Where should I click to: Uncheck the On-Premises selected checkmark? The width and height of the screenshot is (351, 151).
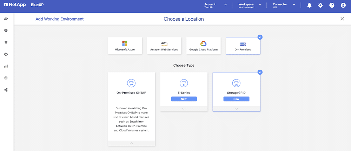[x=260, y=37]
